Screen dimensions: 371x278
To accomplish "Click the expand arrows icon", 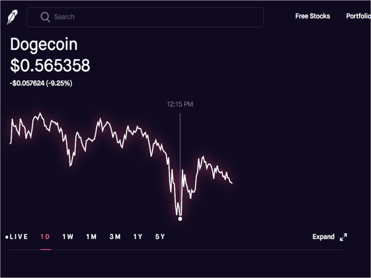I will pos(343,237).
